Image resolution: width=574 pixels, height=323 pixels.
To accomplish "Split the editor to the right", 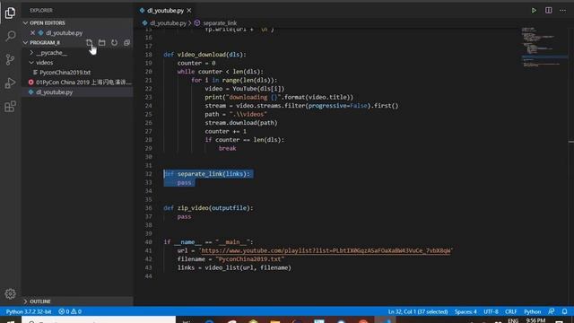I will [x=548, y=10].
